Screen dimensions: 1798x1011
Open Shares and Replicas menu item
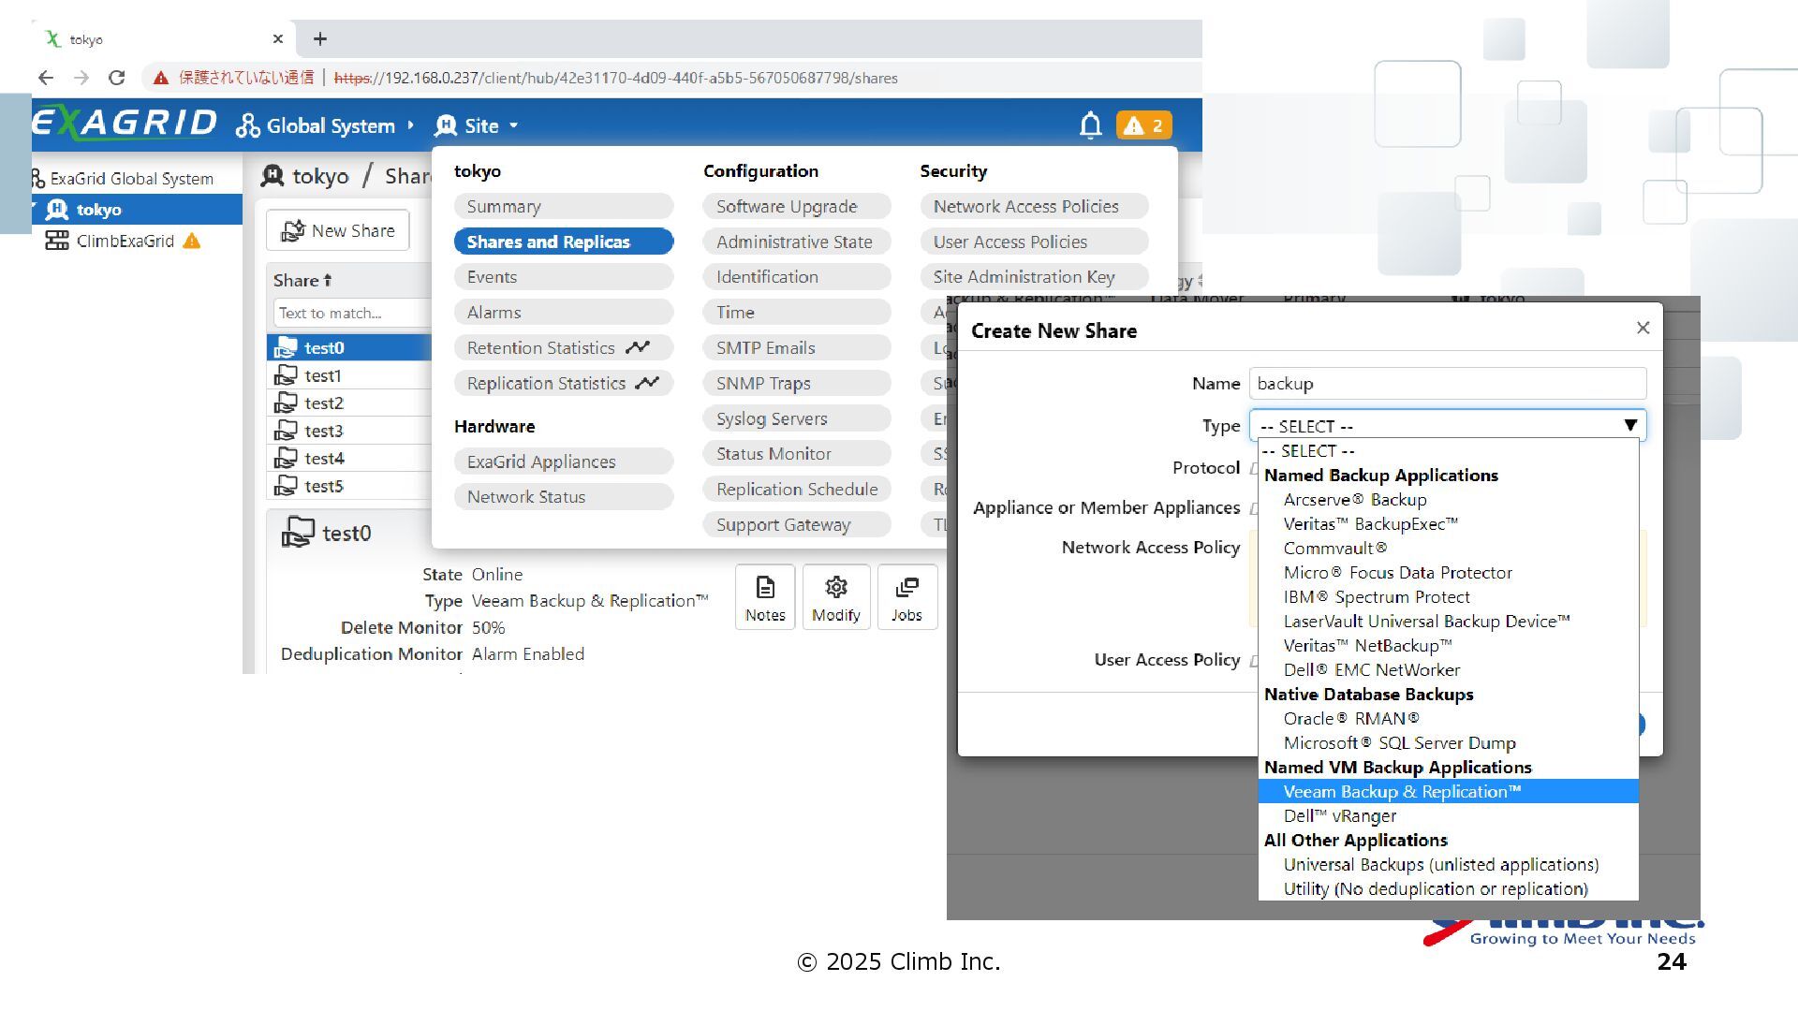click(563, 242)
